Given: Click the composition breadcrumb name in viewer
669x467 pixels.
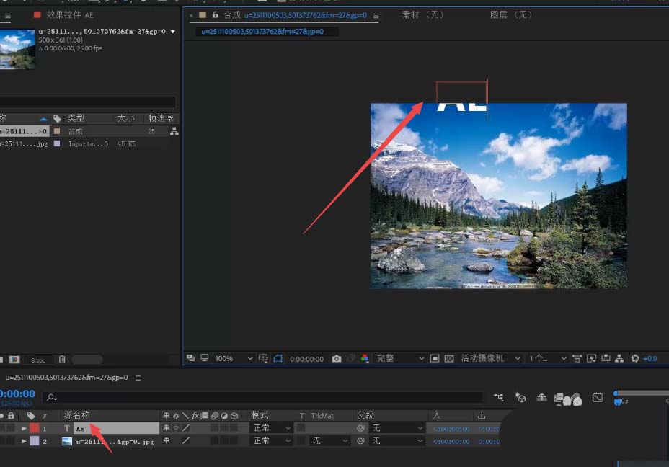Looking at the screenshot, I should (262, 32).
